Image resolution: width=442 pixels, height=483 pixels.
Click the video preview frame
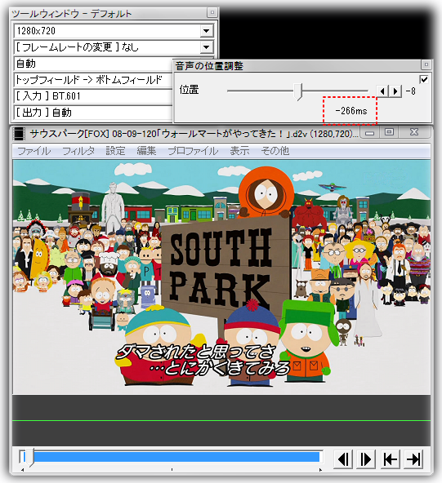[221, 277]
